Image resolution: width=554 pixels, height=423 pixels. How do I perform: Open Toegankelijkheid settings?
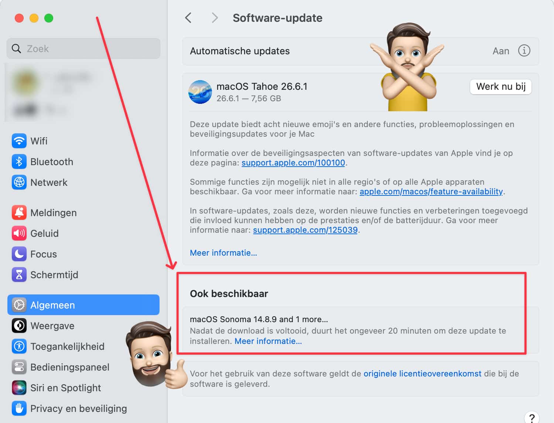point(83,346)
